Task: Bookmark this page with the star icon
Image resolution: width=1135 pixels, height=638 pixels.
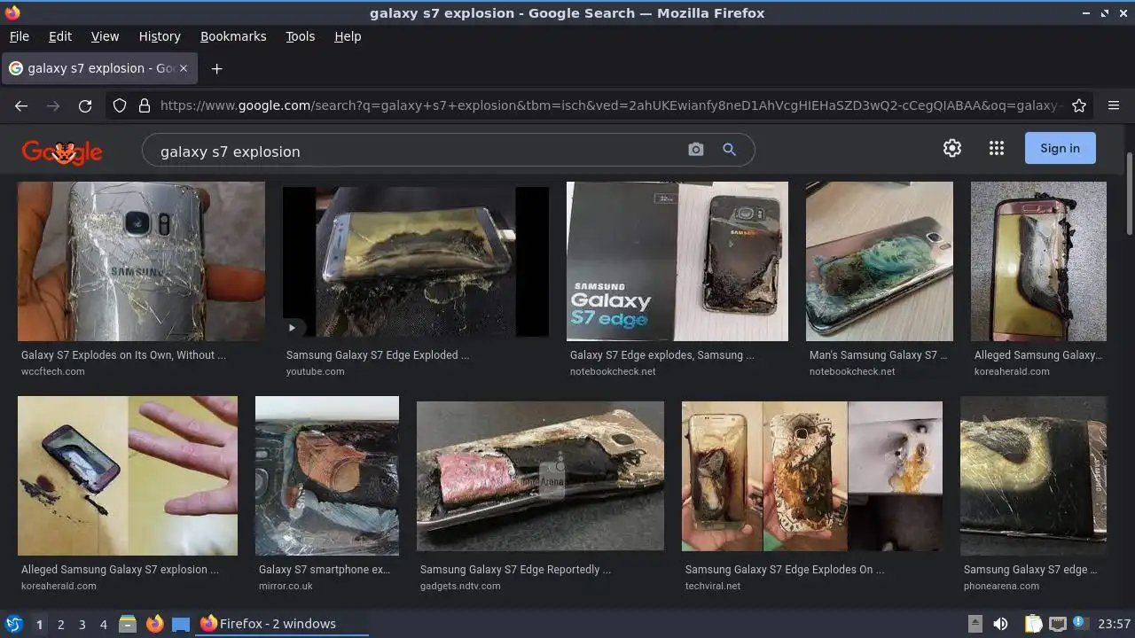Action: tap(1079, 105)
